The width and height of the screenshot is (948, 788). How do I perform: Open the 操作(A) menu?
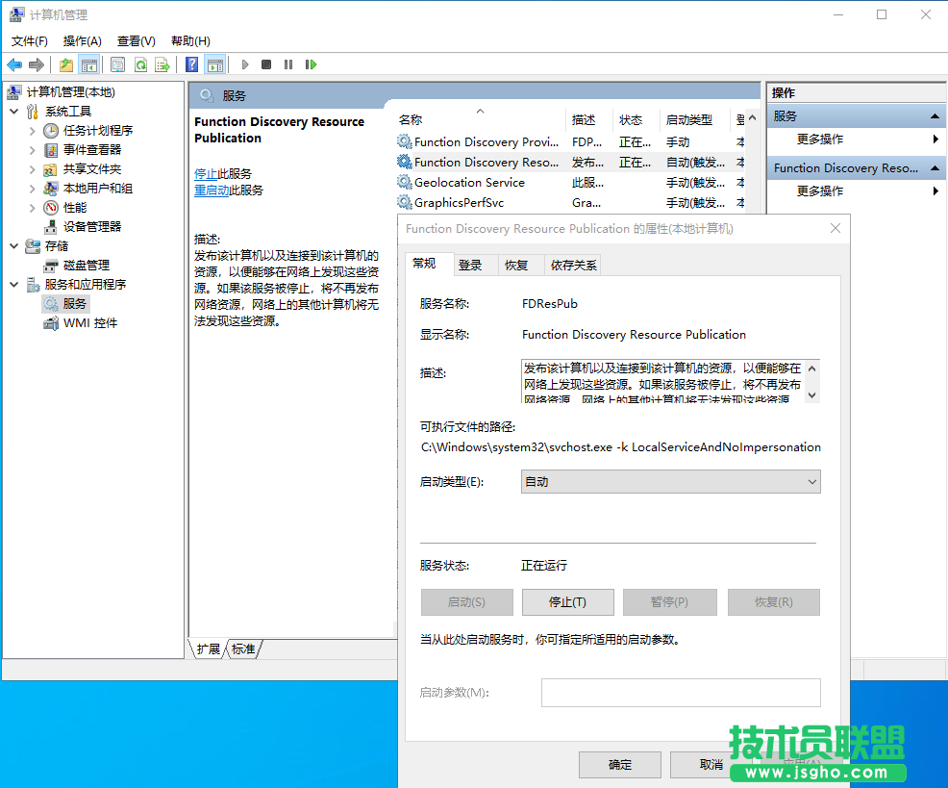(x=82, y=40)
